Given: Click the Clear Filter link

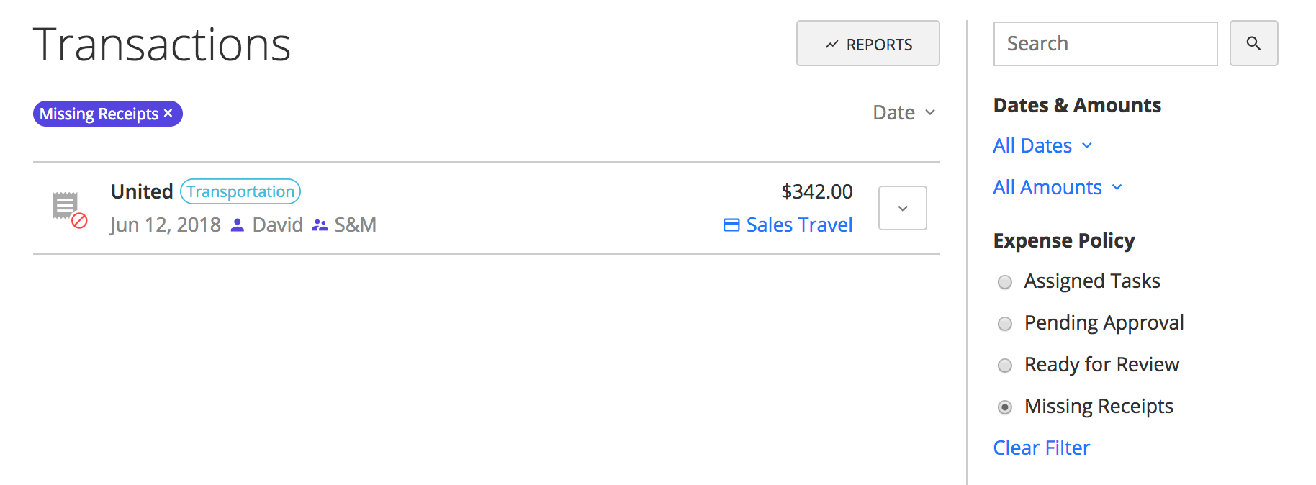Looking at the screenshot, I should [1042, 448].
